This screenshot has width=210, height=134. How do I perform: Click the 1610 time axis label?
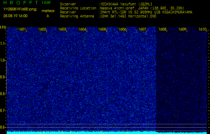coord(202,29)
